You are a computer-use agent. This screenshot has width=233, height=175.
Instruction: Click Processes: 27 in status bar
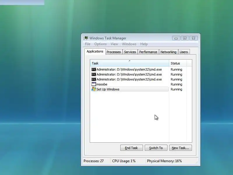[x=93, y=161]
